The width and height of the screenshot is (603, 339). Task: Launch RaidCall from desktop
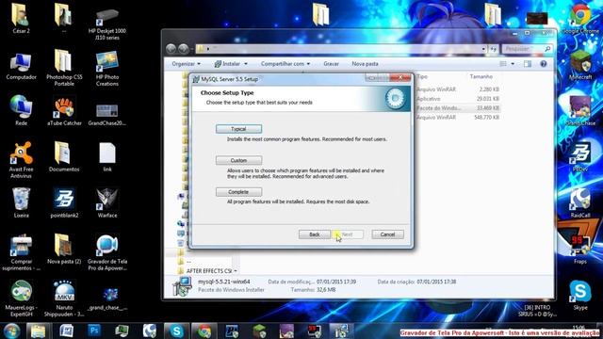click(580, 202)
